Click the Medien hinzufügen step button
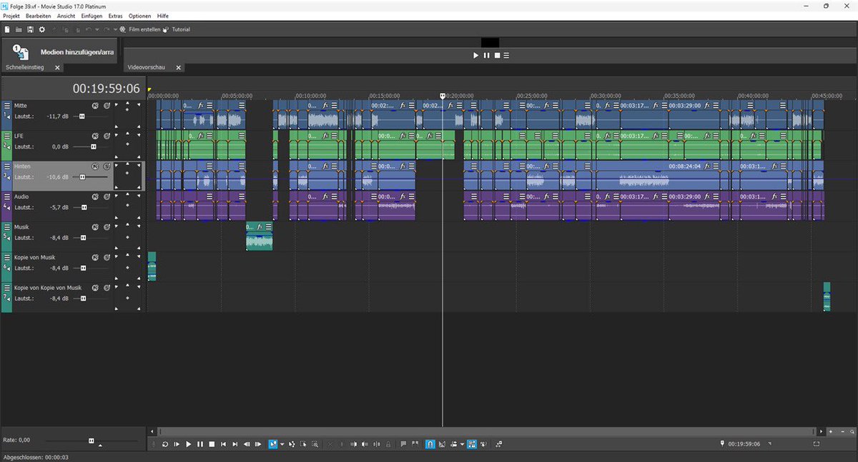The width and height of the screenshot is (858, 462). (x=59, y=52)
